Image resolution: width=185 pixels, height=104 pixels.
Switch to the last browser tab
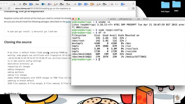tap(123, 4)
